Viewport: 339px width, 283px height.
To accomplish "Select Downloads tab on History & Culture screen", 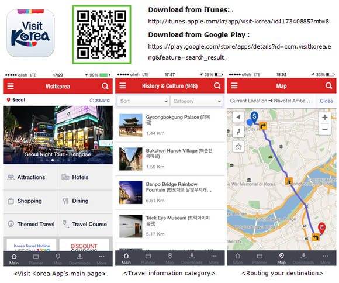I will (192, 258).
